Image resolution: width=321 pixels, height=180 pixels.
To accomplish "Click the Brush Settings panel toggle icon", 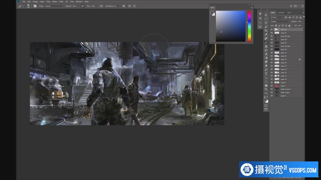I will (35, 6).
